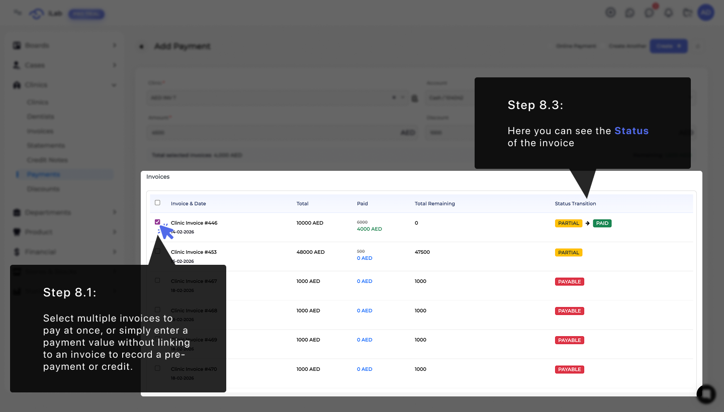Screen dimensions: 724x412
Task: Expand the Financial menu chevron
Action: coord(115,252)
